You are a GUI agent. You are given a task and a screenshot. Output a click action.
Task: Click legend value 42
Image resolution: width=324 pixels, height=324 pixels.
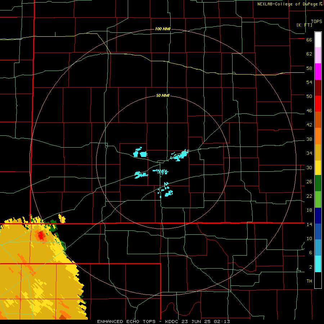(x=309, y=125)
